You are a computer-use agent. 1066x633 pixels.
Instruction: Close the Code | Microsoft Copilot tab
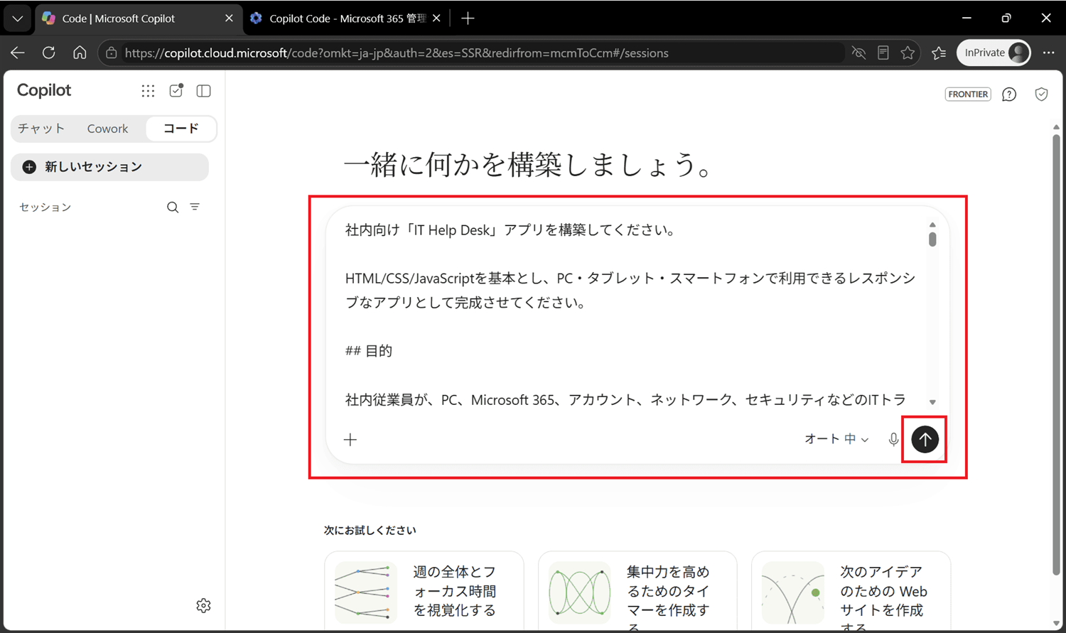(229, 18)
